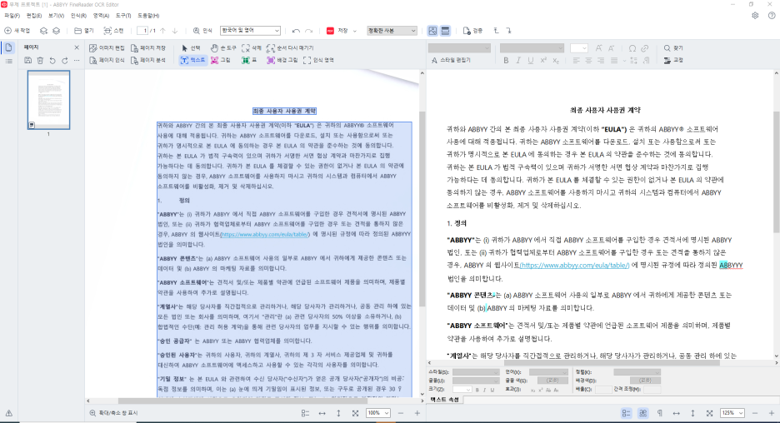Open the Style Editor (스타일 편집기)
Viewport: 780px width, 423px height.
coord(451,60)
